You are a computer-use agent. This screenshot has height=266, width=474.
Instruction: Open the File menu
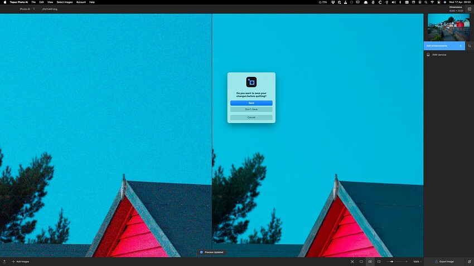(x=33, y=2)
